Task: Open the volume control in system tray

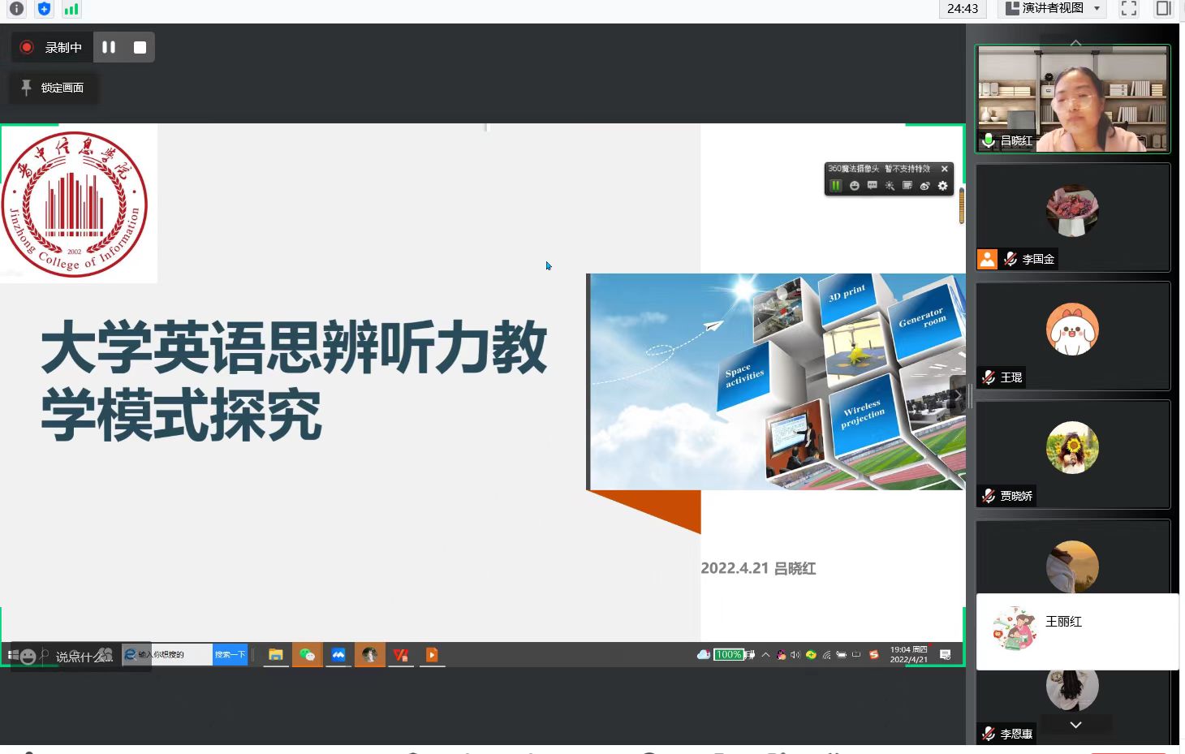Action: pos(795,655)
